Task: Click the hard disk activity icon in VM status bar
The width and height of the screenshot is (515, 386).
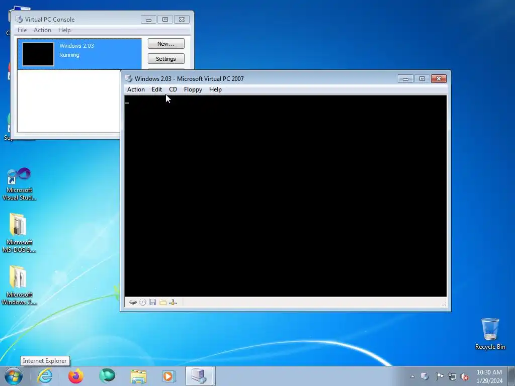Action: (133, 302)
